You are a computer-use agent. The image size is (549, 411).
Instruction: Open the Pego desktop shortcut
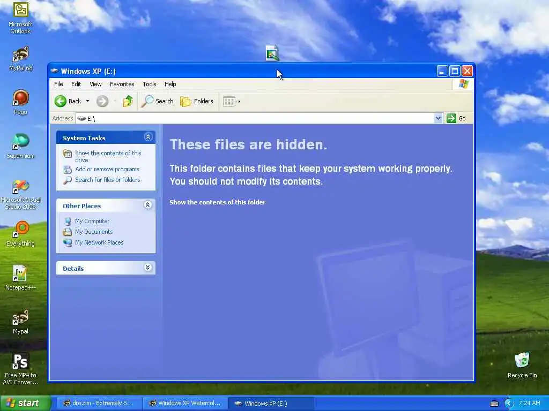point(21,102)
